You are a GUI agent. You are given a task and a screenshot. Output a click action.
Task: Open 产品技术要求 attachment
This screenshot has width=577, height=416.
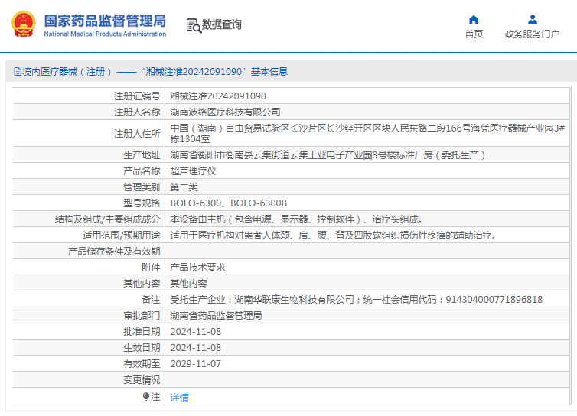click(x=197, y=268)
